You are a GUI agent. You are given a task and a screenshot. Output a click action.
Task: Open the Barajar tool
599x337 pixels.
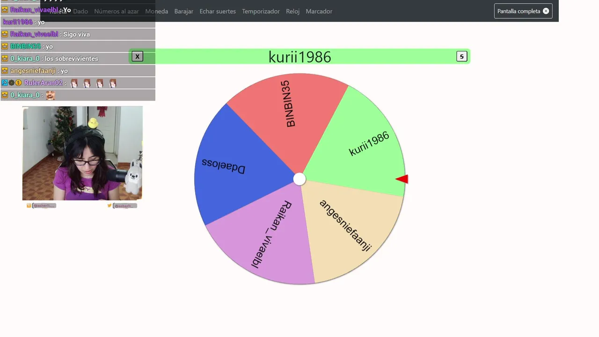(x=184, y=11)
